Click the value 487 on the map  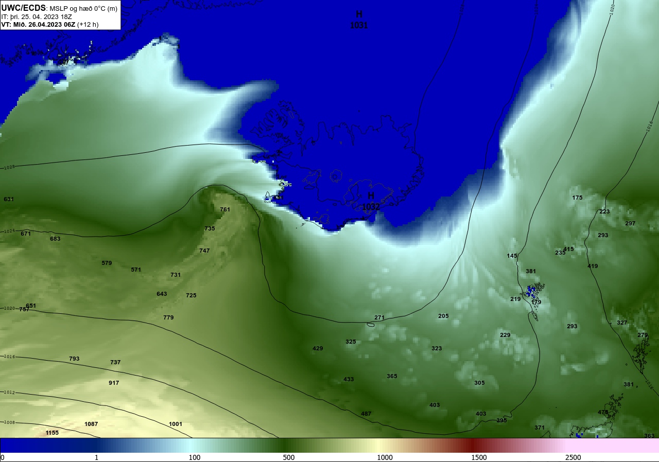(x=366, y=414)
